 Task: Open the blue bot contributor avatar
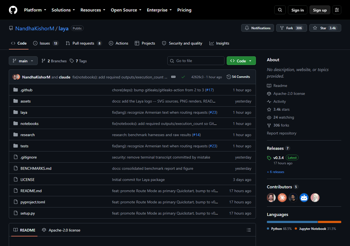click(304, 198)
